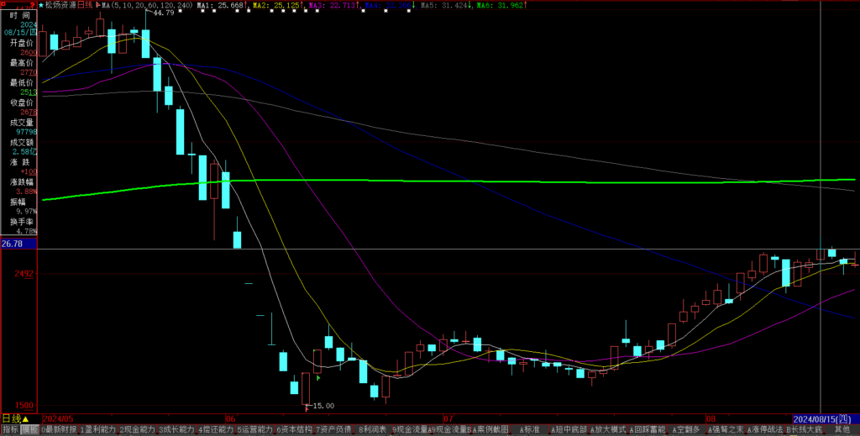This screenshot has height=436, width=860.
Task: Toggle the 模板 template tab
Action: point(29,429)
